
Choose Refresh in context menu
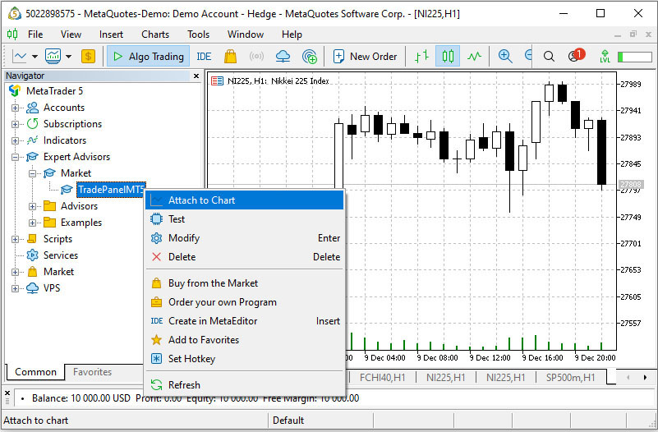coord(245,384)
